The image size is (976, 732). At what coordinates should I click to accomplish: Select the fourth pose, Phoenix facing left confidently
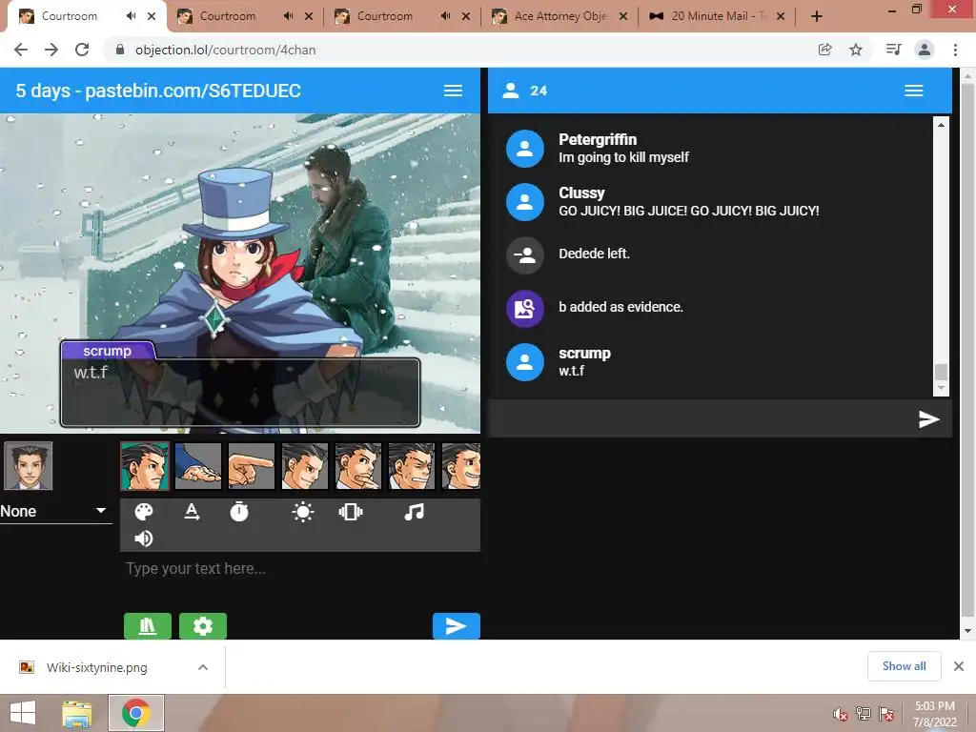[305, 466]
